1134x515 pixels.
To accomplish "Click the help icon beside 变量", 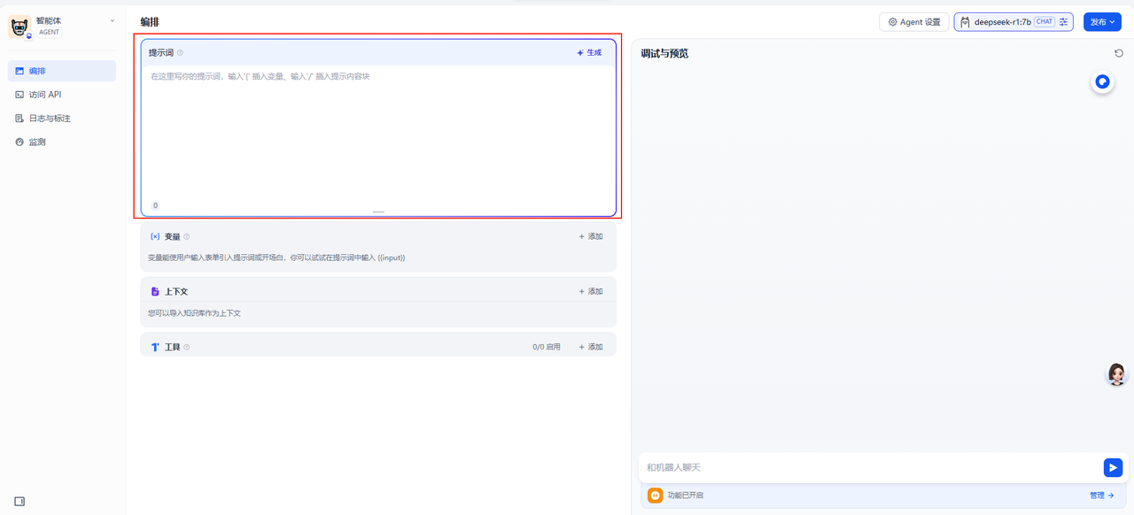I will 187,237.
